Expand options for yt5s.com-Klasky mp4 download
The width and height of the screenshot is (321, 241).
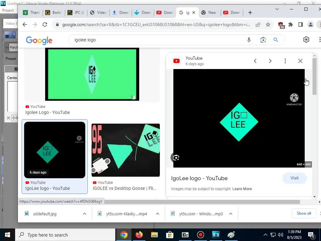(x=158, y=214)
